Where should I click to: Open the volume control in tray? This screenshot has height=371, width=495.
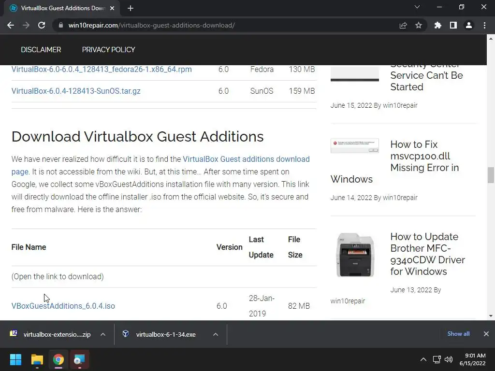[x=448, y=359]
